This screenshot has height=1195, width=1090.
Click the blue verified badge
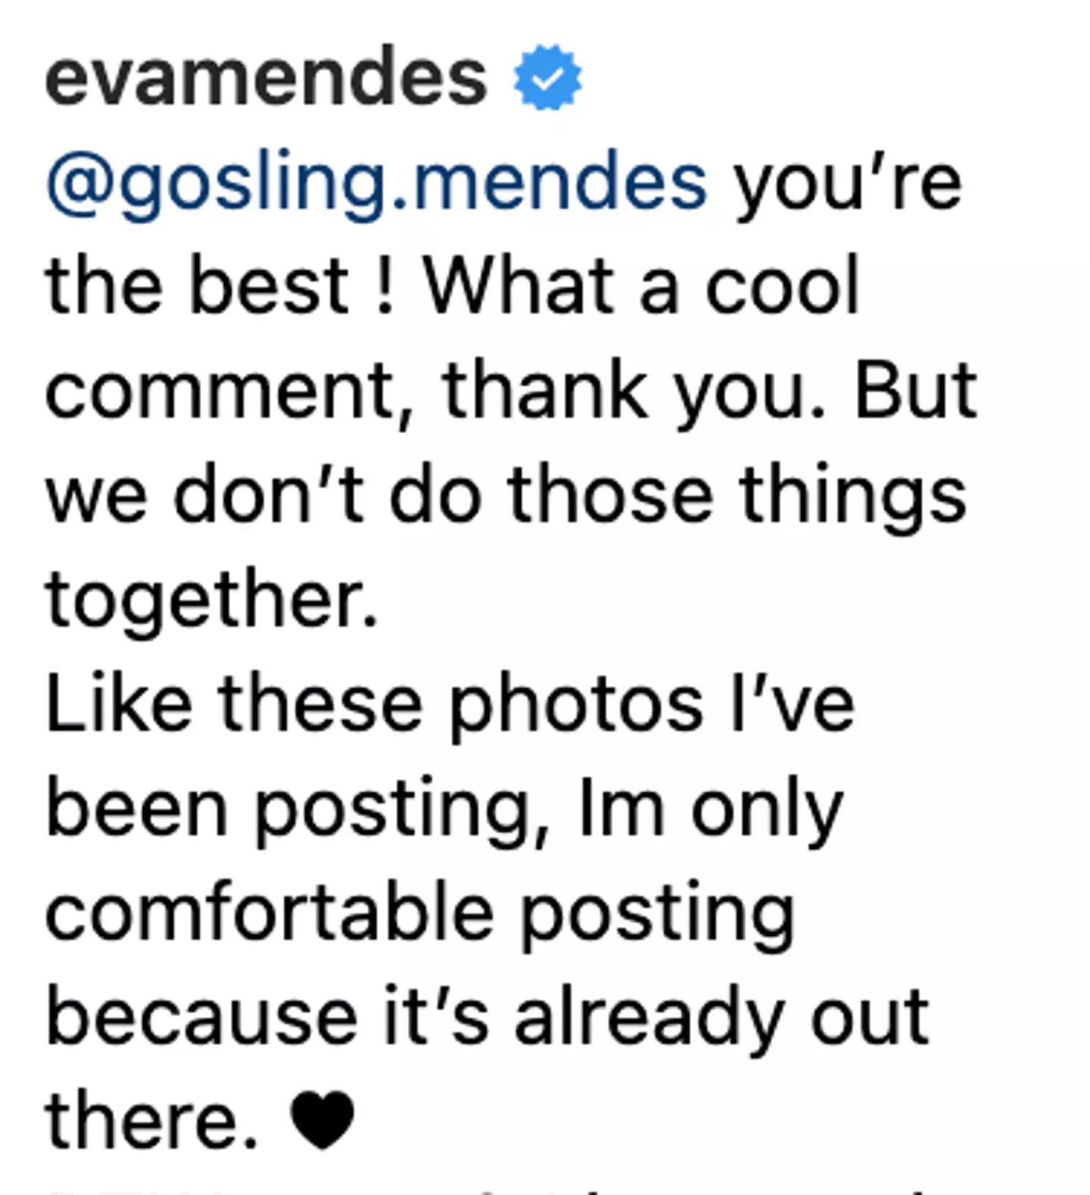pos(547,78)
